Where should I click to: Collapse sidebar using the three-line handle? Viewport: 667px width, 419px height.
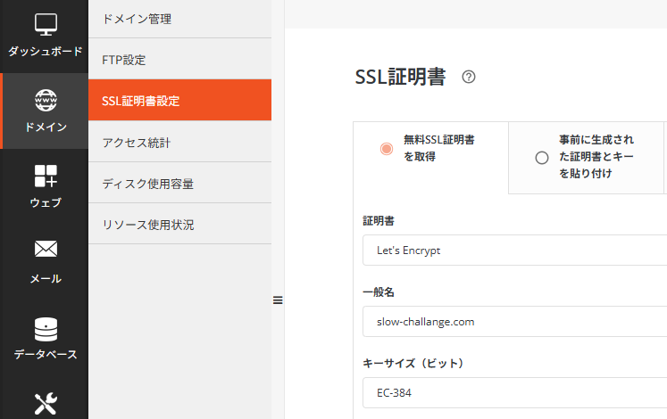pyautogui.click(x=278, y=300)
